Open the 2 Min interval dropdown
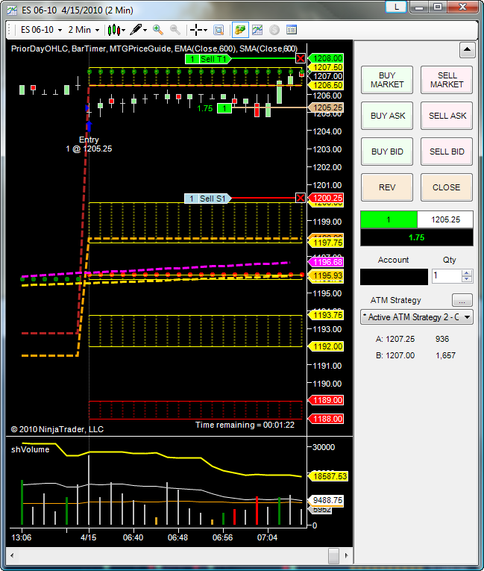This screenshot has height=571, width=484. [84, 30]
